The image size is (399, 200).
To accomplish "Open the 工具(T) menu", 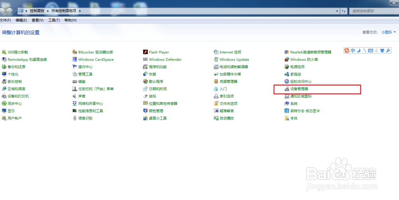I will tap(54, 20).
